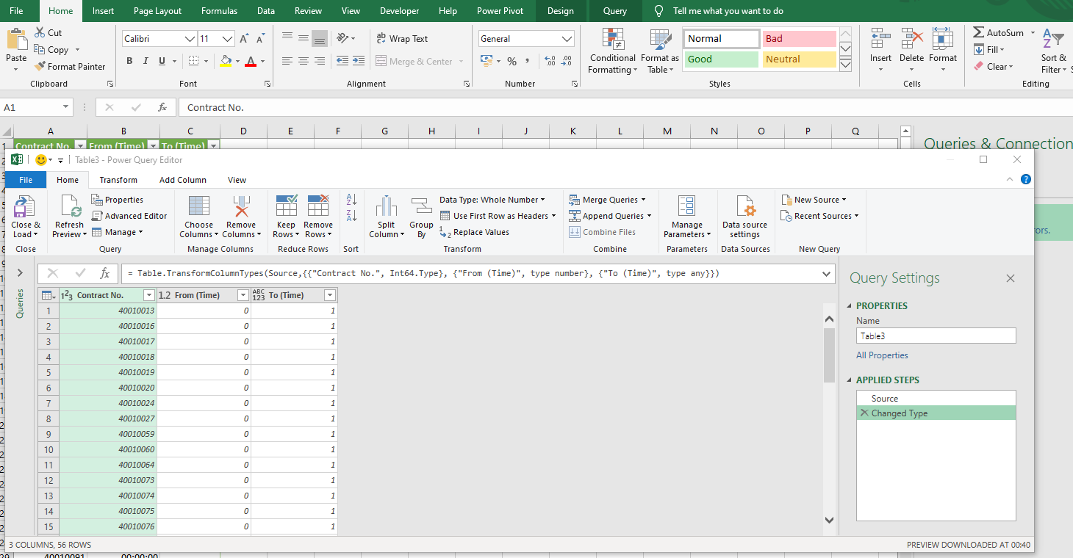Delete the Changed Type step
This screenshot has height=558, width=1073.
click(864, 413)
